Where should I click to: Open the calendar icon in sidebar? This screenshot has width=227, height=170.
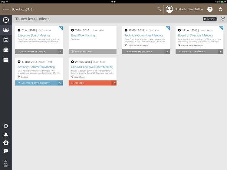(x=6, y=40)
